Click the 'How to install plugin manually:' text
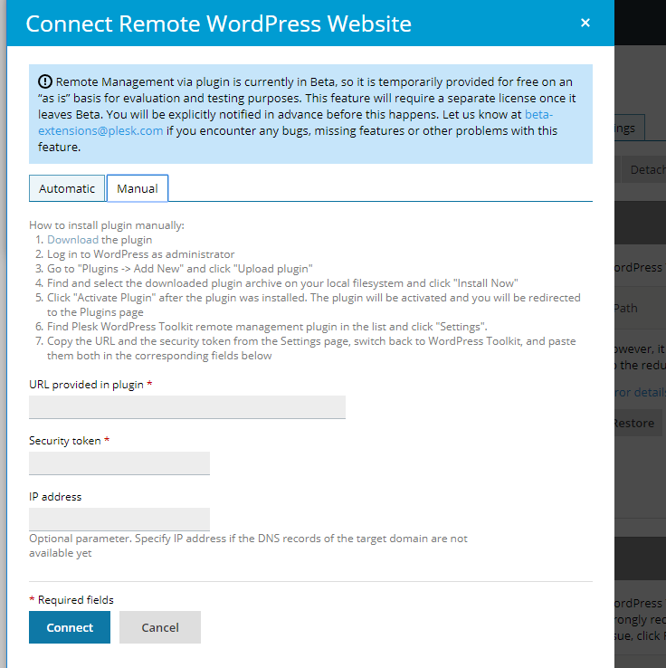 tap(107, 225)
